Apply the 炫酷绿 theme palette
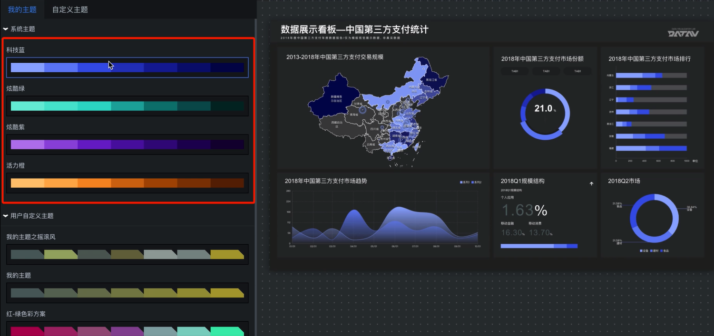Viewport: 714px width, 336px height. click(x=127, y=106)
